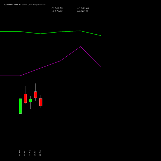
Task: Select the high value 'H: 688.45'
Action: click(x=83, y=8)
